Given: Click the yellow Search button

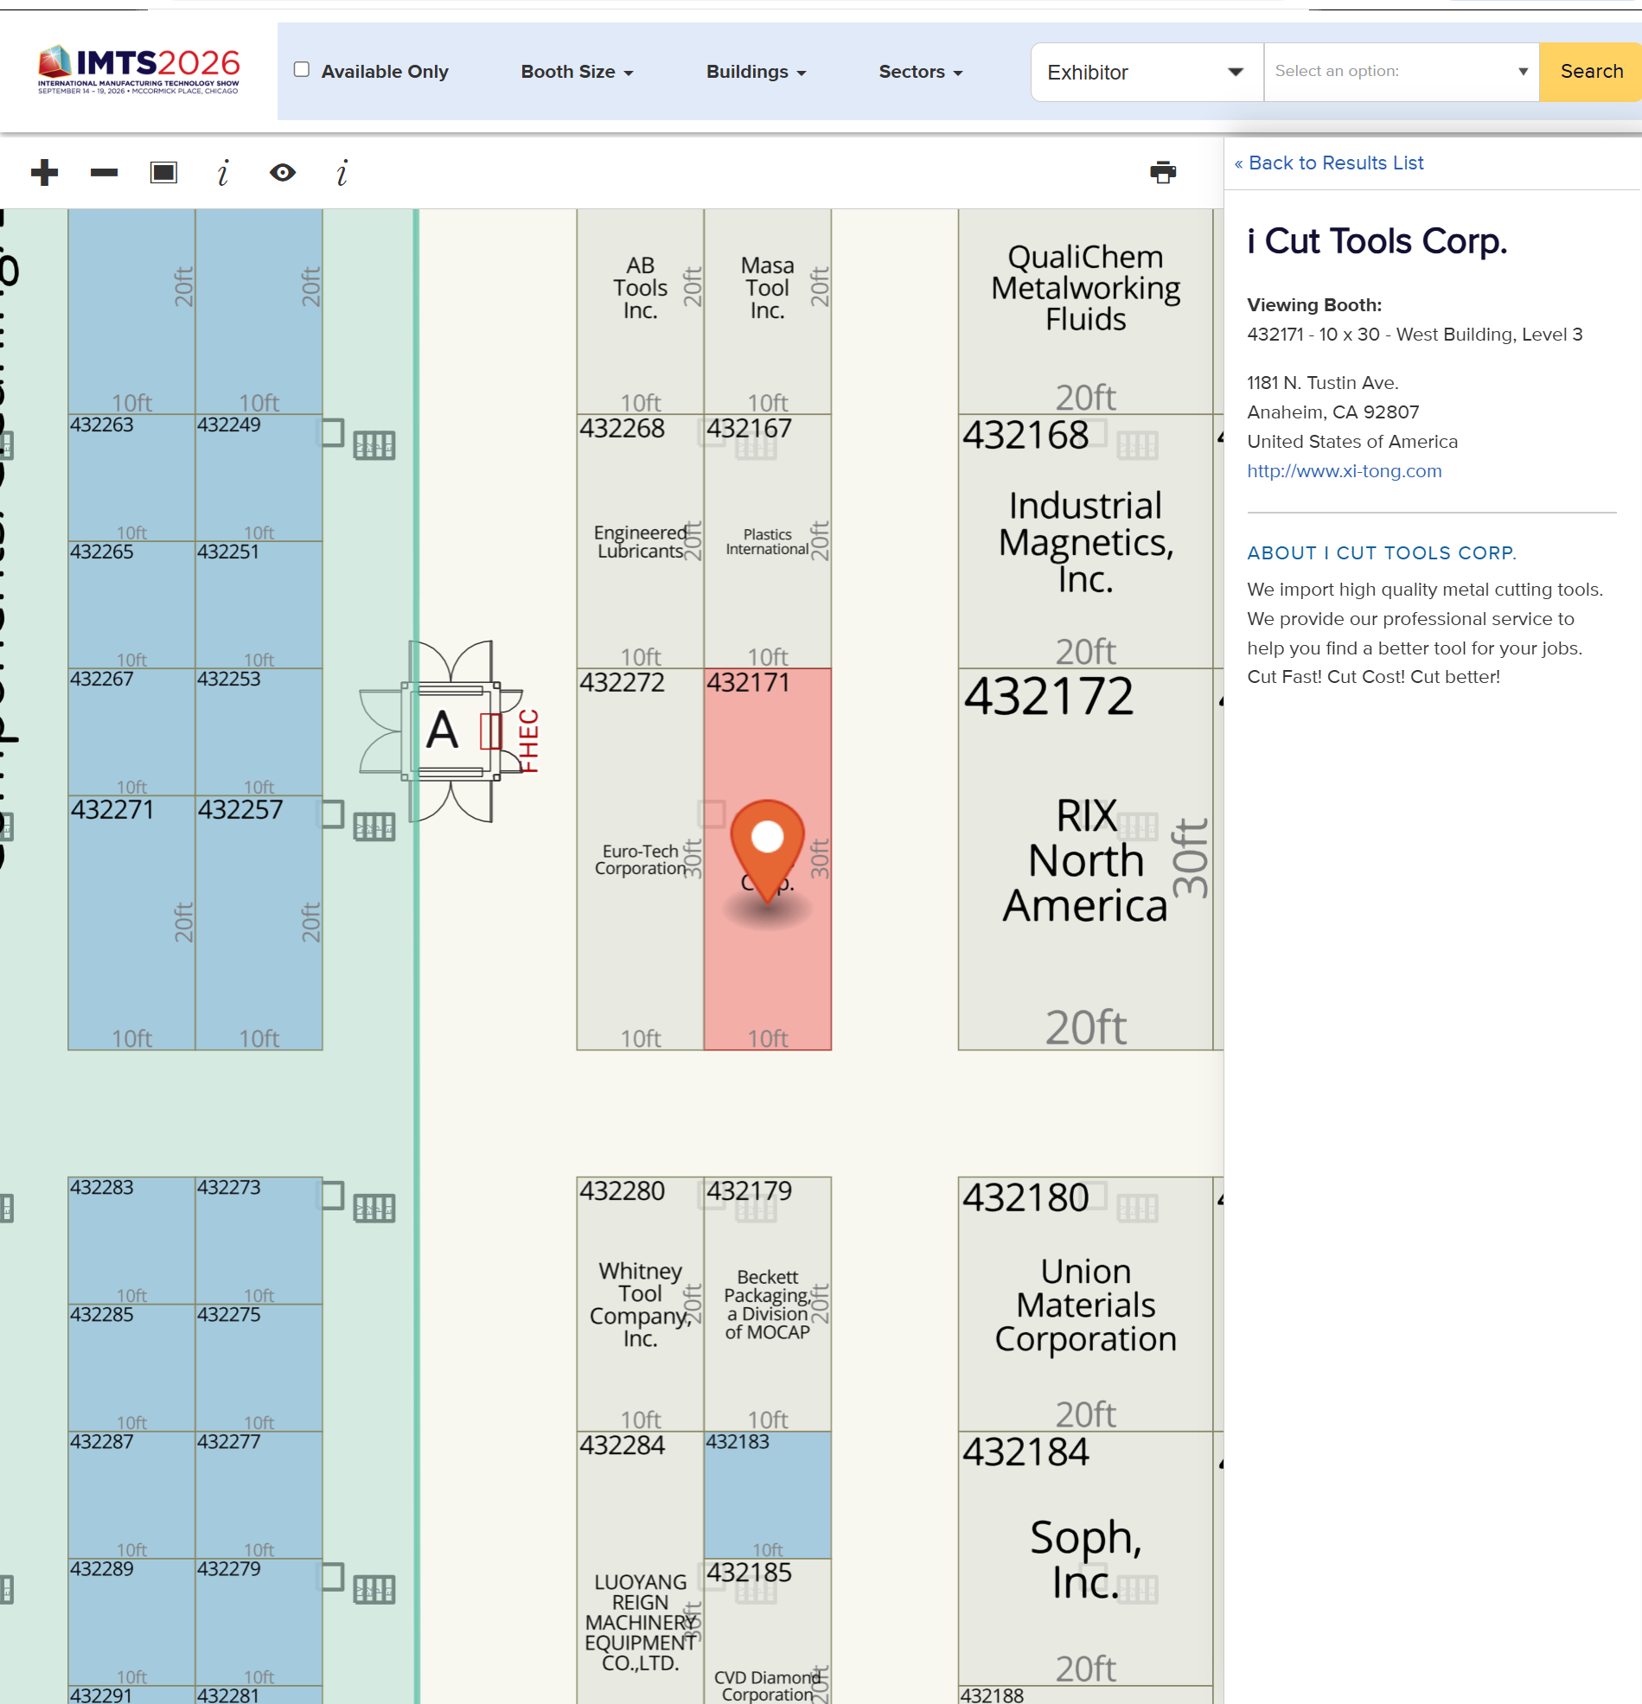Looking at the screenshot, I should (1591, 71).
